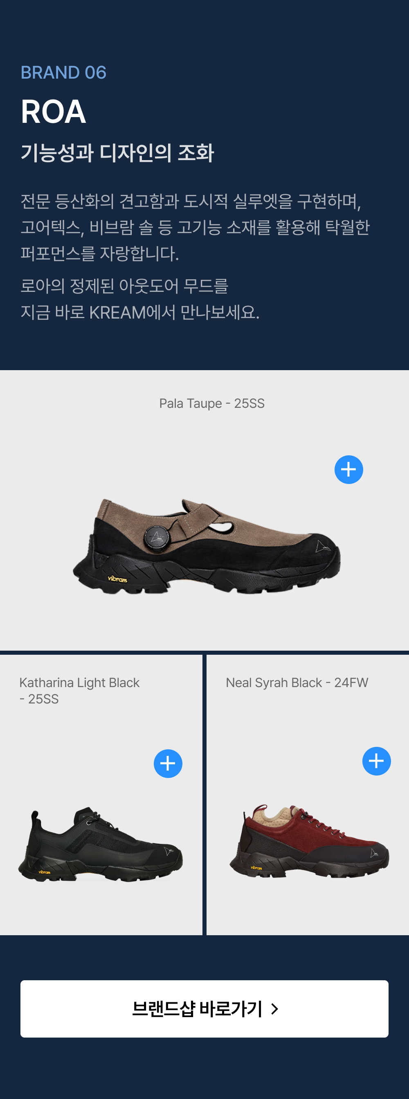Open the burgundy Neal Syrah shoe image

309,841
